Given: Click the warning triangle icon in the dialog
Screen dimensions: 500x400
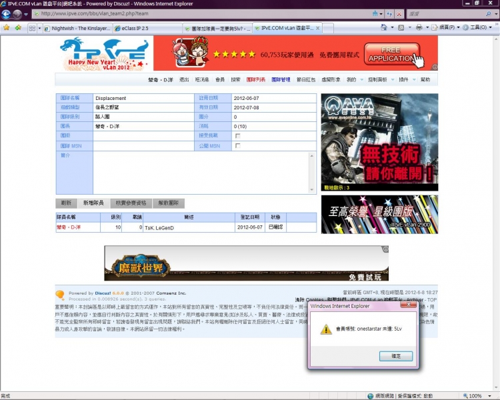Looking at the screenshot, I should coord(326,329).
